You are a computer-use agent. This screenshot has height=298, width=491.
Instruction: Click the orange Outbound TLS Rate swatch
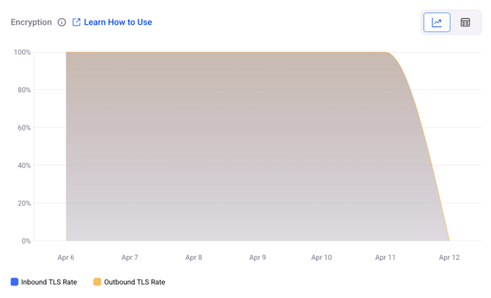click(x=97, y=282)
